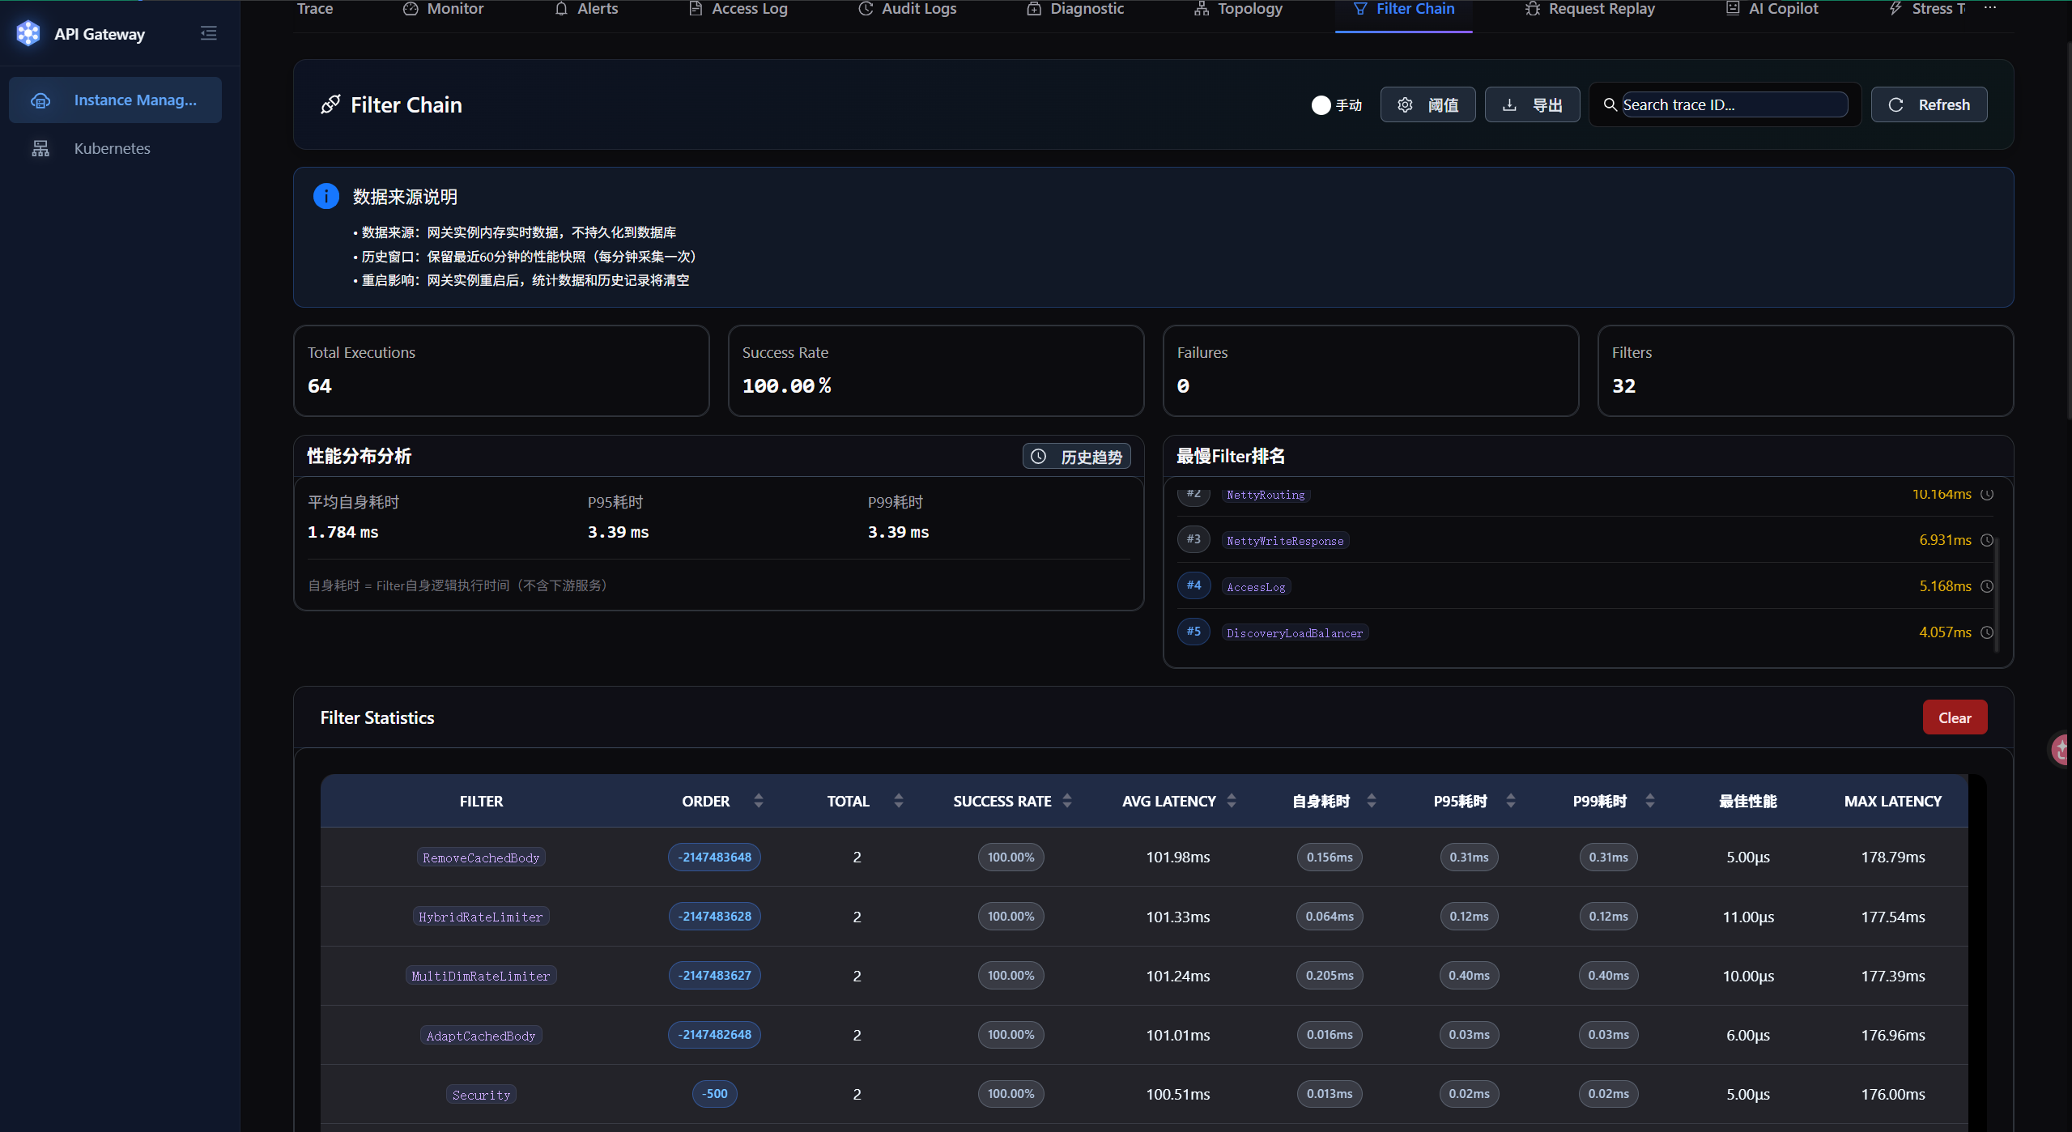Screen dimensions: 2072x1132
Task: Click the slowest-filter ranking list scrollbar
Action: [1997, 594]
